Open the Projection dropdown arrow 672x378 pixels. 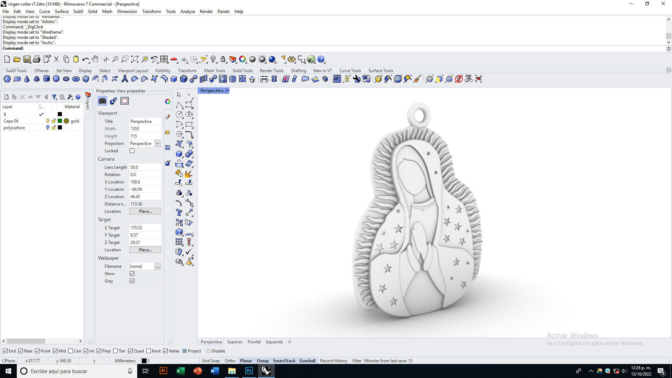[157, 143]
